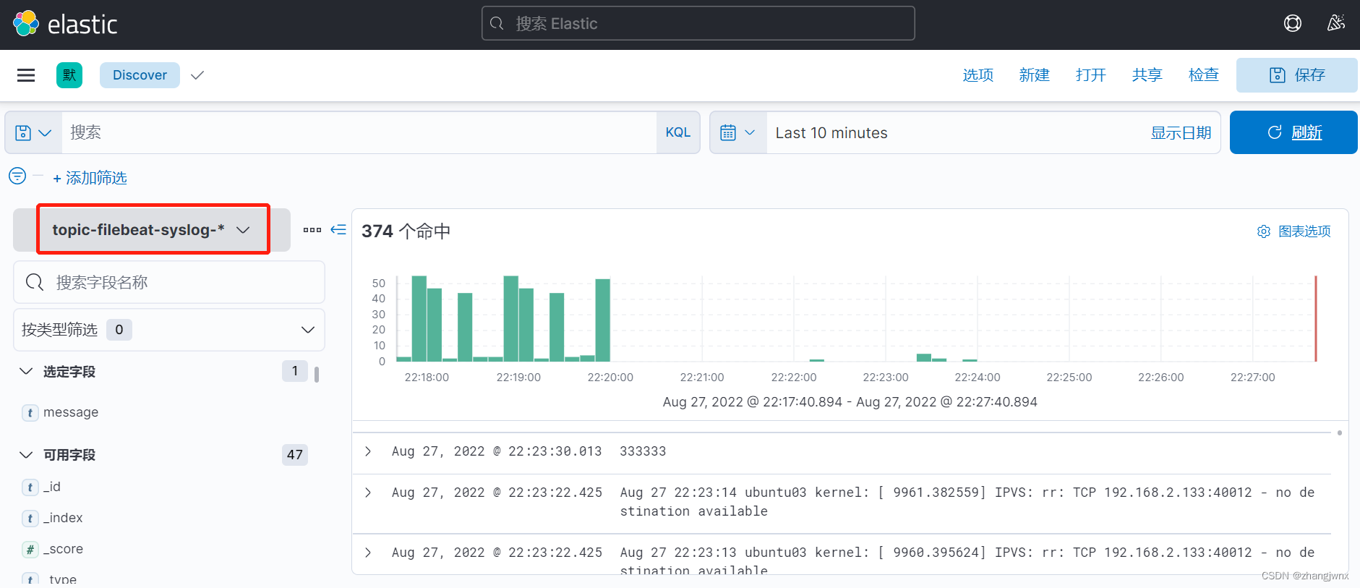The width and height of the screenshot is (1360, 588).
Task: Click the main query search field
Action: [x=359, y=133]
